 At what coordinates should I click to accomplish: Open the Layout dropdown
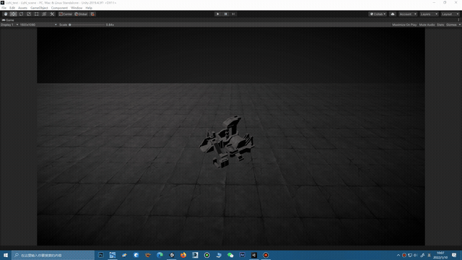point(450,14)
